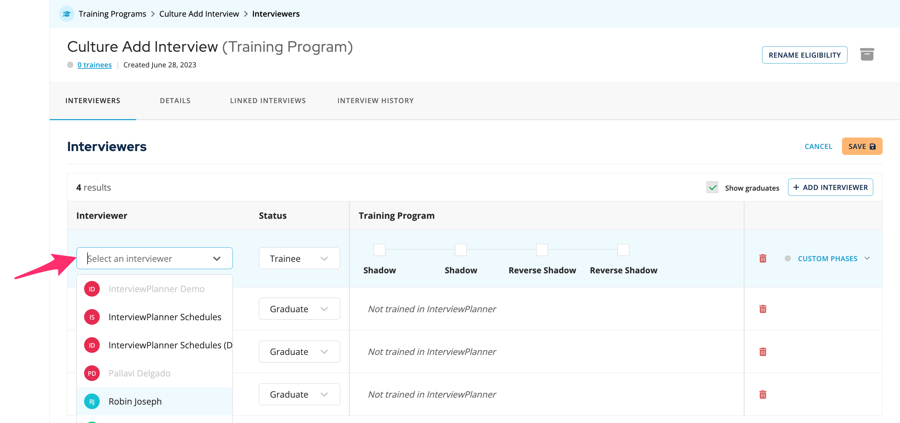Delete the third Graduate row with trash icon
The image size is (900, 423).
pyautogui.click(x=763, y=395)
